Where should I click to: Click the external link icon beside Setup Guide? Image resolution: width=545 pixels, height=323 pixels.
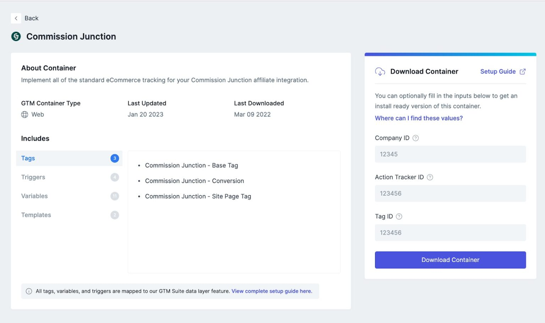tap(523, 71)
